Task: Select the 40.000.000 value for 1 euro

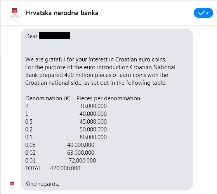Action: point(93,114)
